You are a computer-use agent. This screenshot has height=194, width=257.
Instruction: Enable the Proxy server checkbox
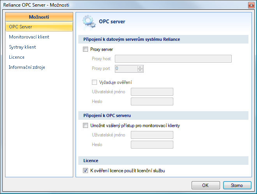tap(85, 49)
